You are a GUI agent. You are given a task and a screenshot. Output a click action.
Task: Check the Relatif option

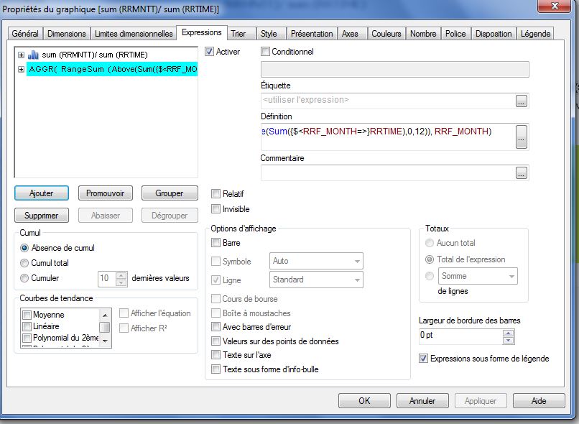tap(216, 194)
